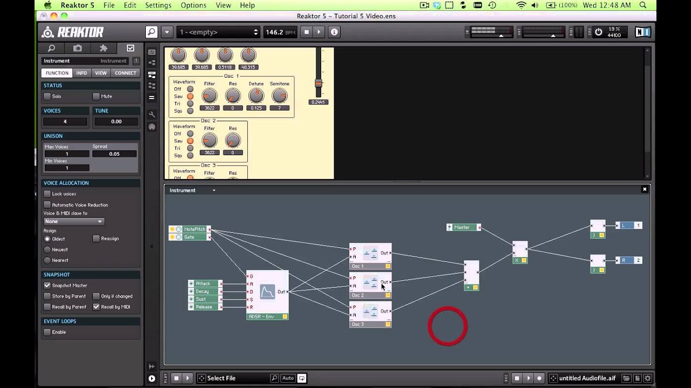Click the Voices value field showing 4
The image size is (691, 388).
(65, 121)
